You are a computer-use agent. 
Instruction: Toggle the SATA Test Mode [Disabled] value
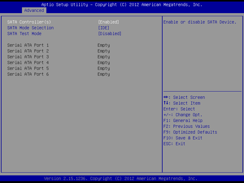click(x=109, y=34)
